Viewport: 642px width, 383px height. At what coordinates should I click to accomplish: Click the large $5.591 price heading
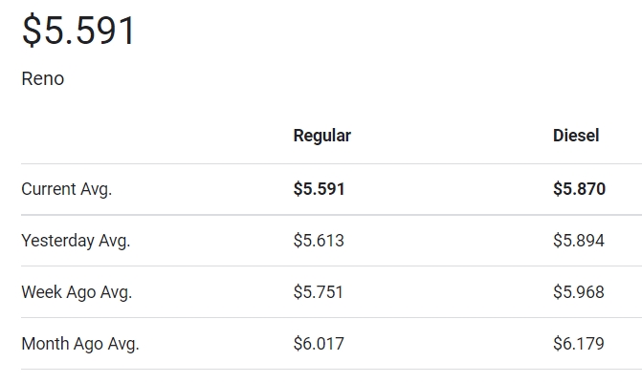point(79,31)
